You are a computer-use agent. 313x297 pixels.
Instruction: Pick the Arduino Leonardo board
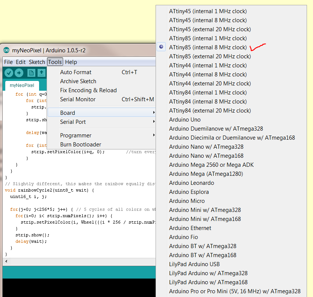(192, 183)
